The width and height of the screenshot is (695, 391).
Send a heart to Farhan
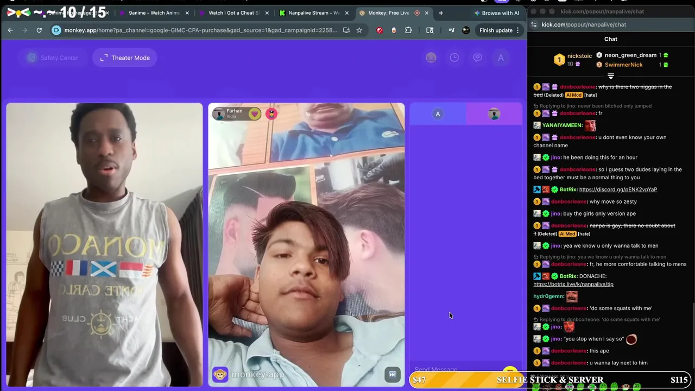coord(254,114)
